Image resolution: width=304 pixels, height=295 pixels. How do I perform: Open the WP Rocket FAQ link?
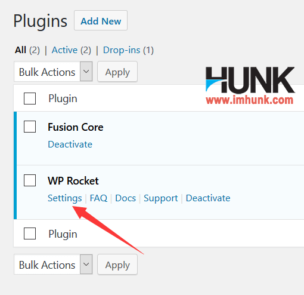pos(98,198)
